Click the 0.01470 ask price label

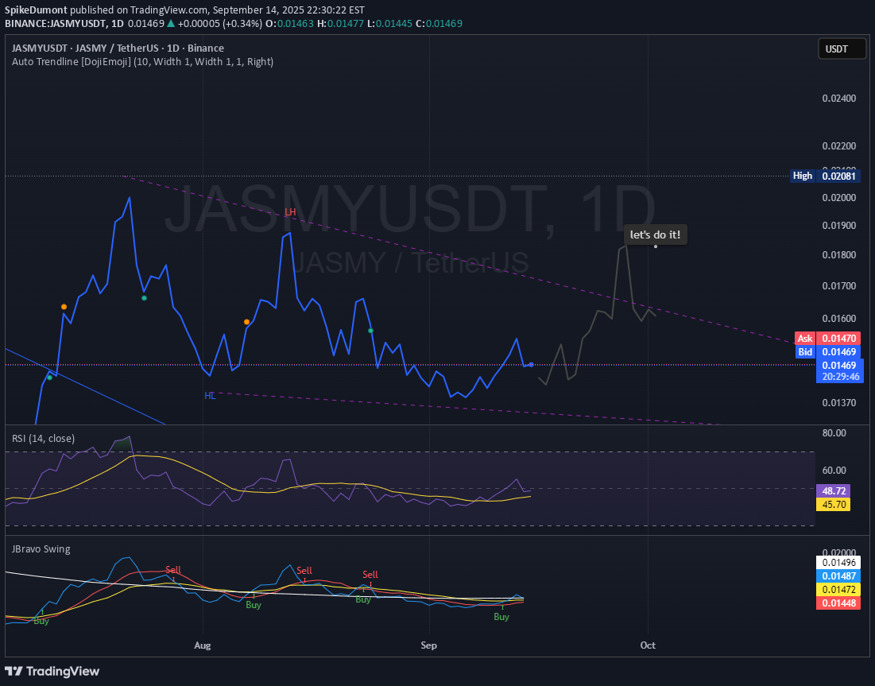tap(839, 339)
